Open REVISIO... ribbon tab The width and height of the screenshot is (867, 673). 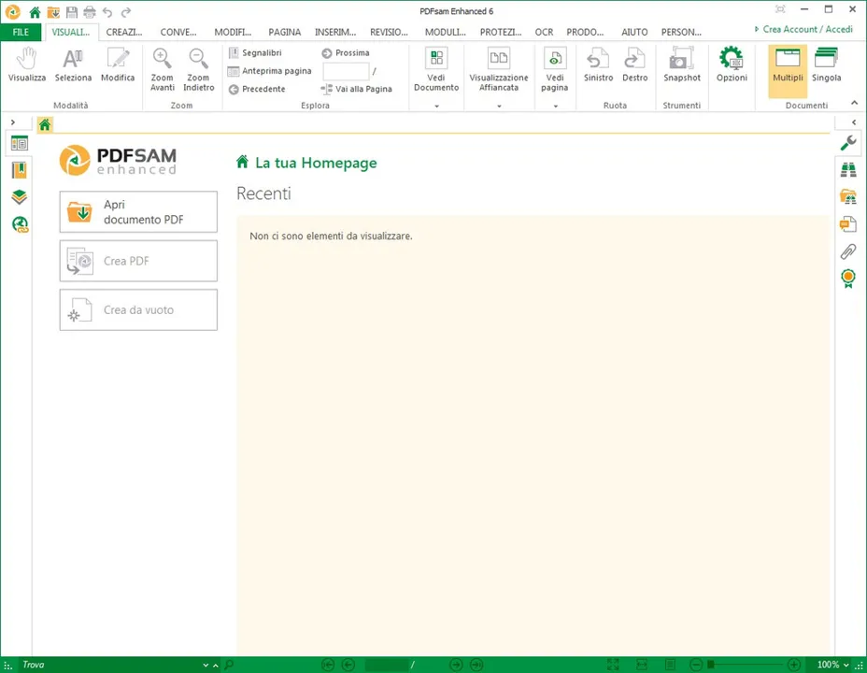pyautogui.click(x=389, y=32)
